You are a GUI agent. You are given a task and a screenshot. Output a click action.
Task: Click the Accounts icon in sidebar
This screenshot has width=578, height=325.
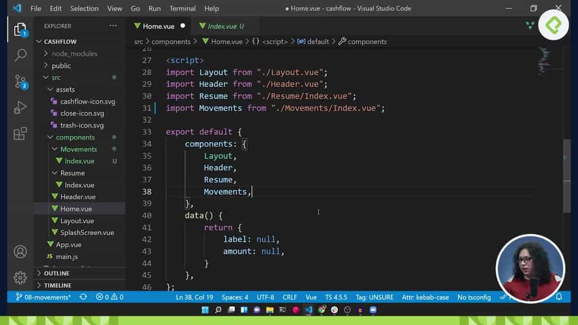coord(20,252)
